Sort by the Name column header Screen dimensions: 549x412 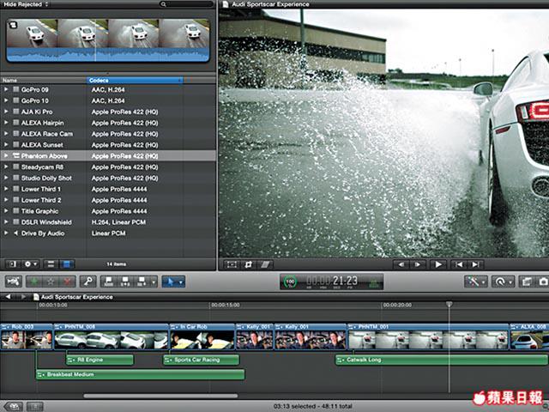[x=44, y=80]
